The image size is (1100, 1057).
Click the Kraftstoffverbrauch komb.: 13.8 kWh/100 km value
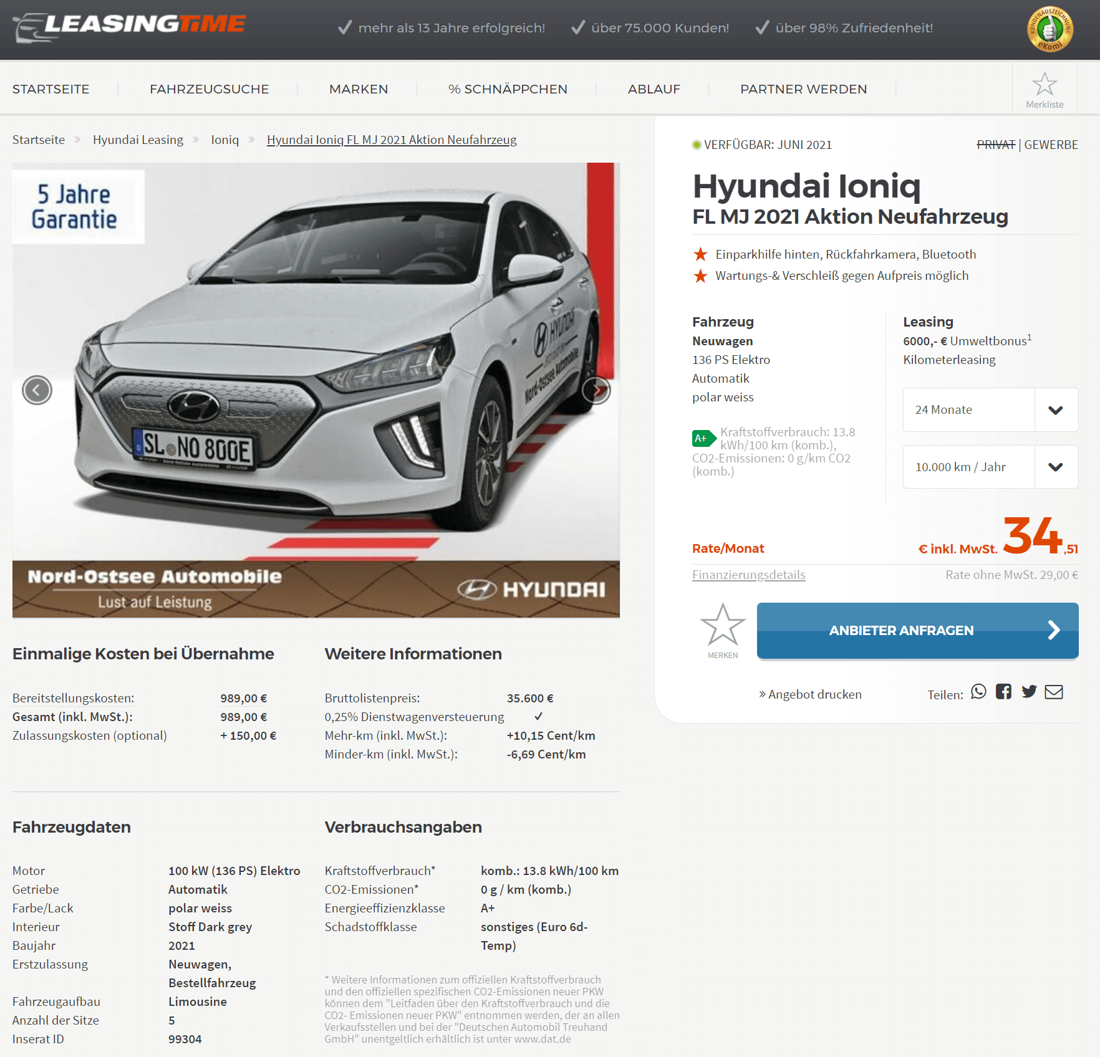(x=549, y=871)
